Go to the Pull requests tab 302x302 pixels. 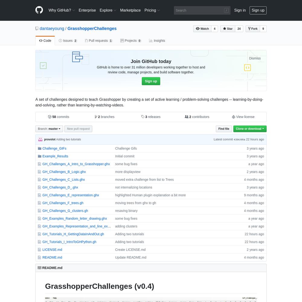pos(99,41)
